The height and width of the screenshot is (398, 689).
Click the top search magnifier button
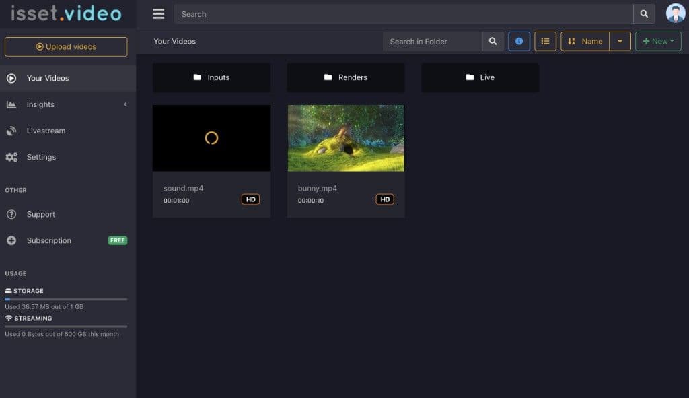[644, 14]
